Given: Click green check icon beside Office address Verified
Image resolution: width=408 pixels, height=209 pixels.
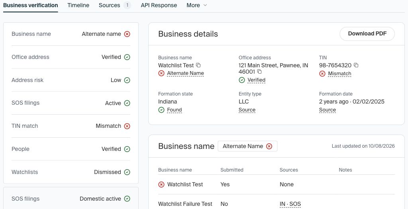Looking at the screenshot, I should pos(127,57).
